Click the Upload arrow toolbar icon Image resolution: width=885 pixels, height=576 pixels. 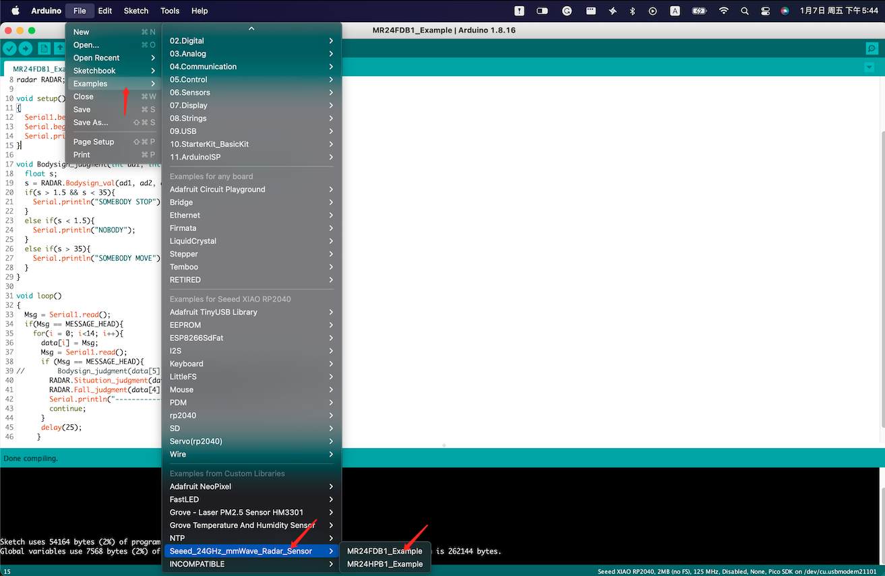point(26,49)
